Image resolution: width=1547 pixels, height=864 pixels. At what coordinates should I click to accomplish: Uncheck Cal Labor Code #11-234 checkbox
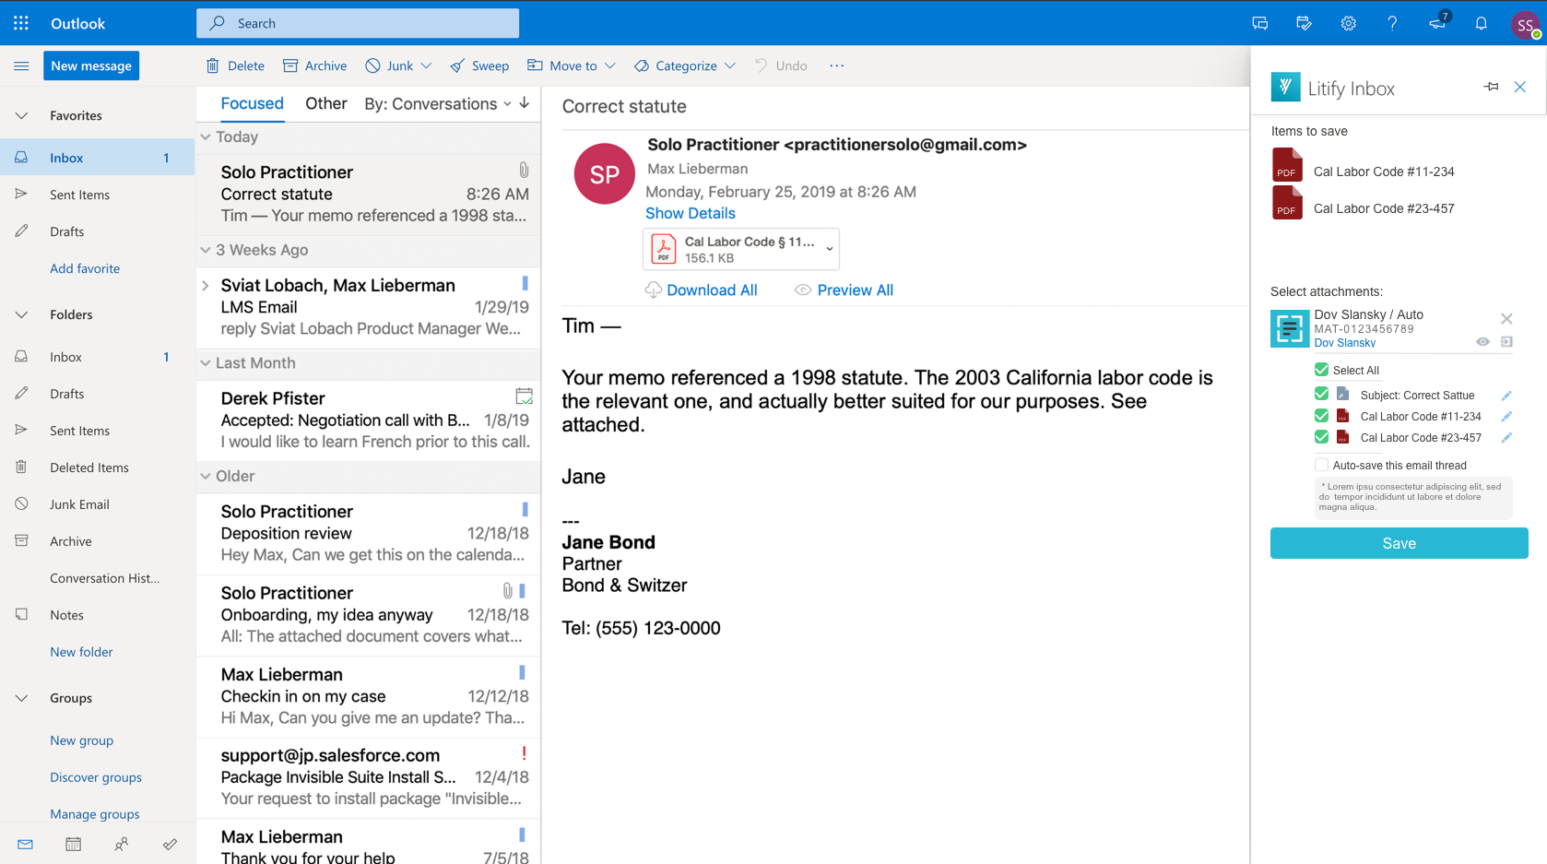tap(1321, 416)
